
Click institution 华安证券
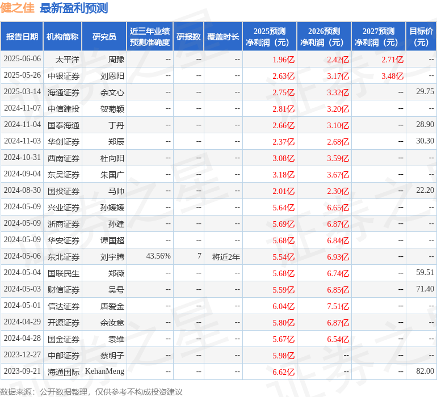(64, 240)
